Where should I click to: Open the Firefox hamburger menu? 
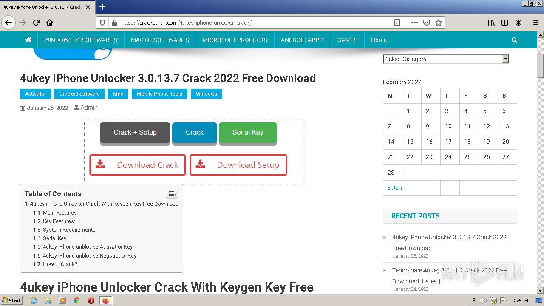(535, 23)
